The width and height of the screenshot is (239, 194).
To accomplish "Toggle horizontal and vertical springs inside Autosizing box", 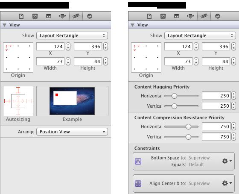I will 18,101.
